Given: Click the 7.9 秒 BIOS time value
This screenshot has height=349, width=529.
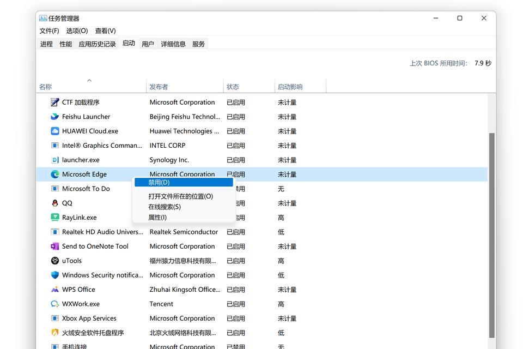Looking at the screenshot, I should click(483, 63).
